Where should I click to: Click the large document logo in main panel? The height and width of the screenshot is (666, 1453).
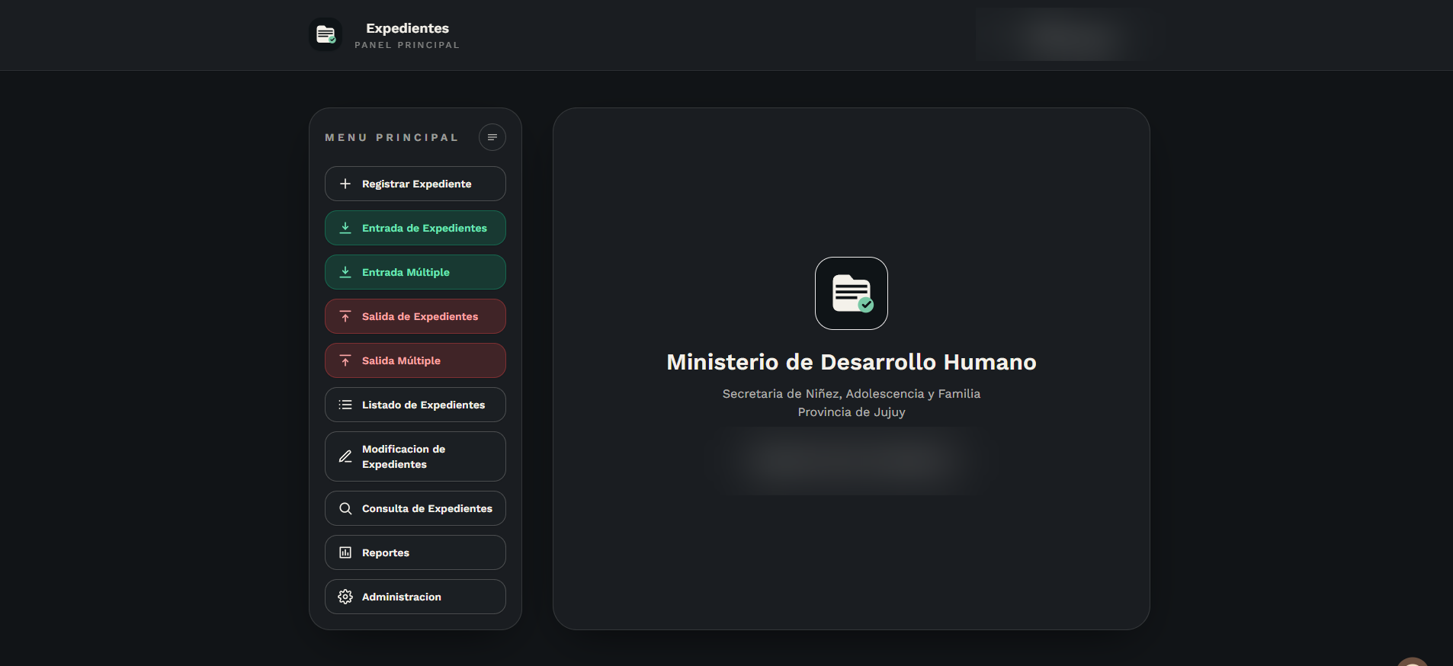pyautogui.click(x=852, y=293)
